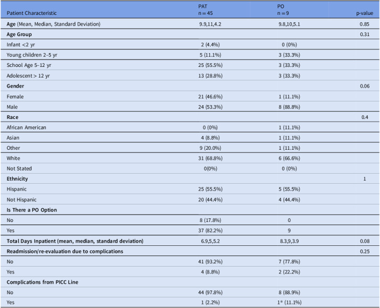This screenshot has height=308, width=380.
Task: Select the p-value '0.08'
Action: pyautogui.click(x=365, y=241)
